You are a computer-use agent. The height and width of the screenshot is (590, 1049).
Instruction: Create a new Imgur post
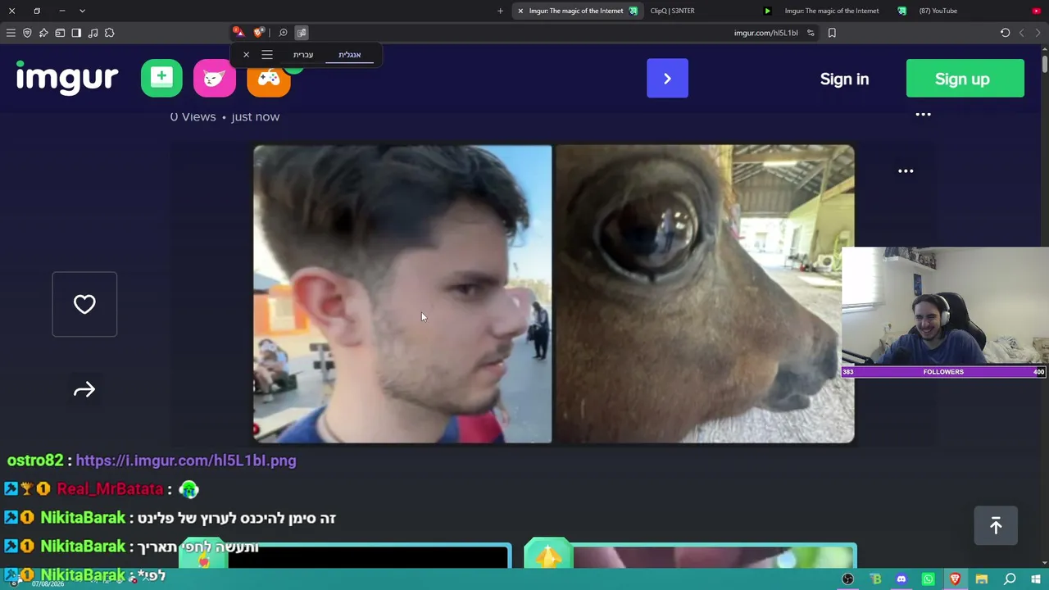coord(161,78)
